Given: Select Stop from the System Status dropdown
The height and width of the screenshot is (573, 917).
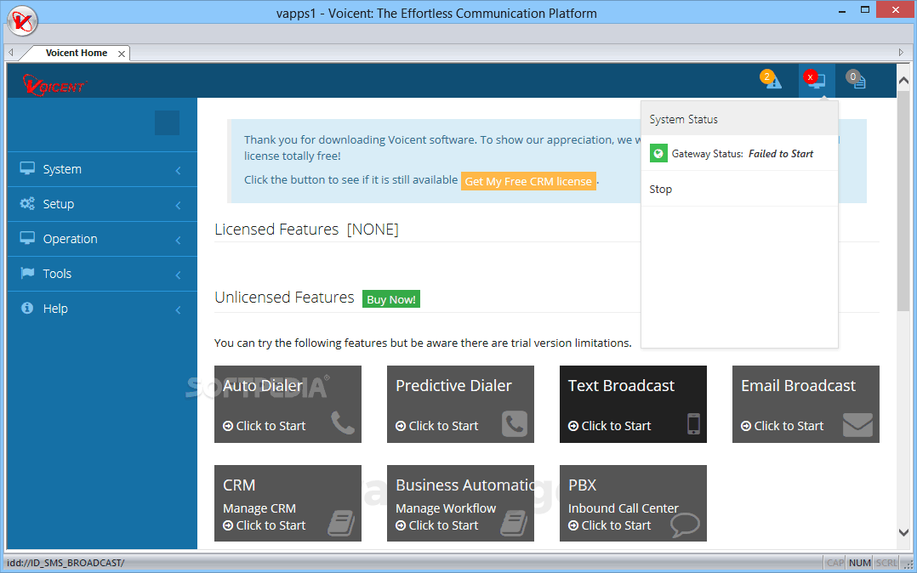Looking at the screenshot, I should [661, 189].
